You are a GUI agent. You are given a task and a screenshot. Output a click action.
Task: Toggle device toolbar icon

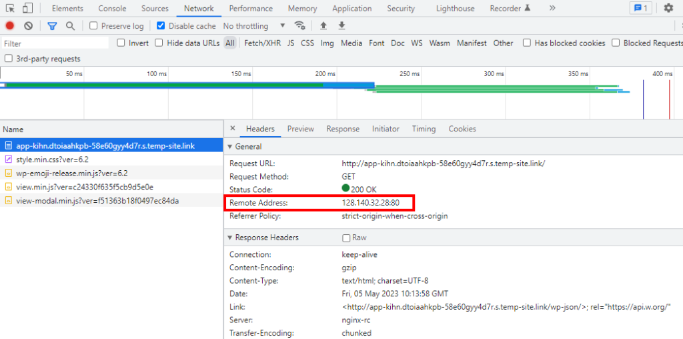click(x=28, y=8)
